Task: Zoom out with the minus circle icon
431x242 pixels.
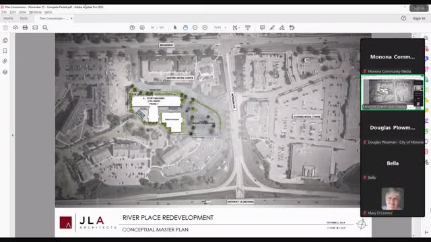Action: coord(195,28)
